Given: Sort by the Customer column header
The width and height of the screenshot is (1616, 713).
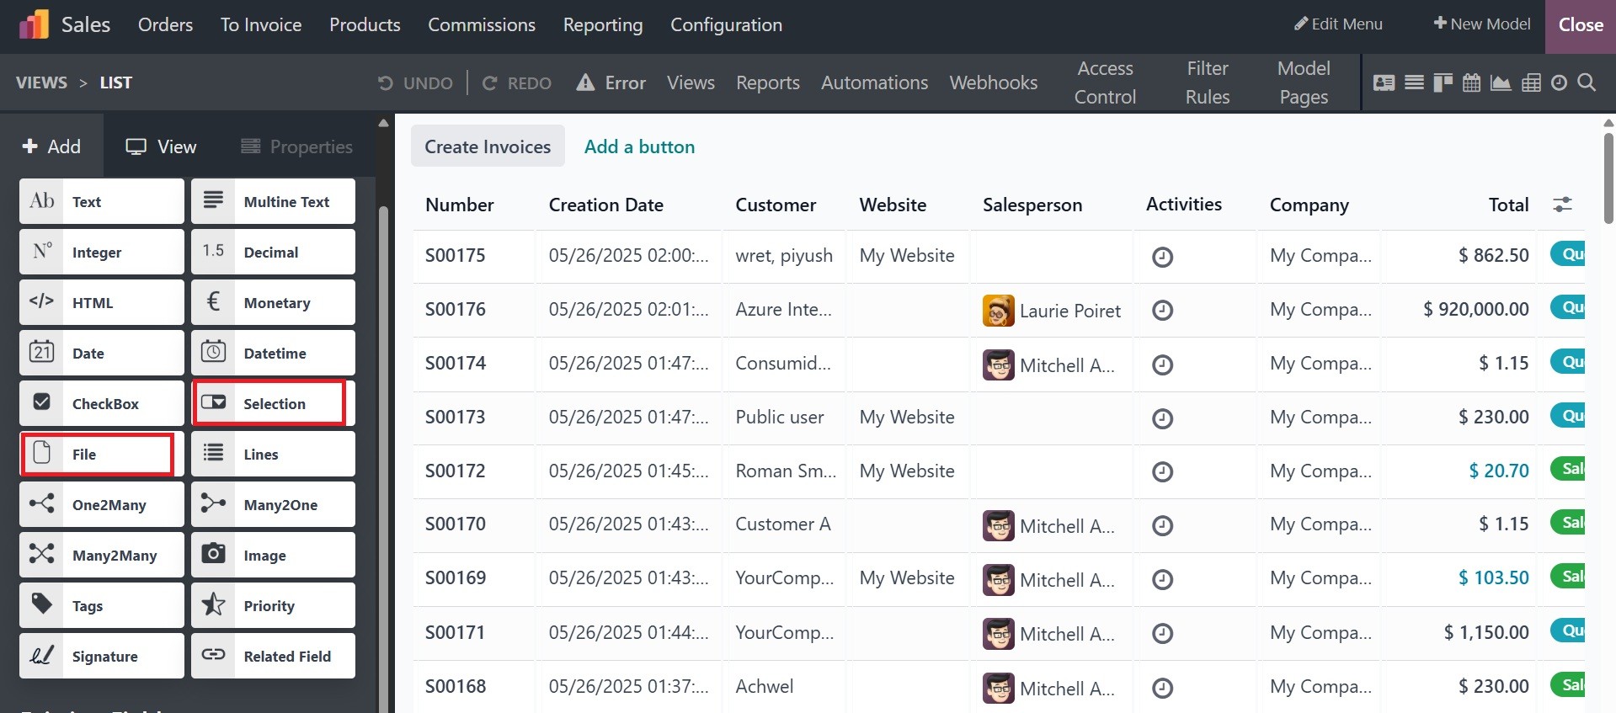Looking at the screenshot, I should click(x=776, y=205).
